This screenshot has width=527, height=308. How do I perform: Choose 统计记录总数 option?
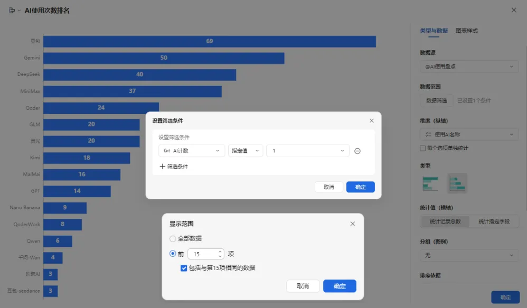tap(445, 222)
